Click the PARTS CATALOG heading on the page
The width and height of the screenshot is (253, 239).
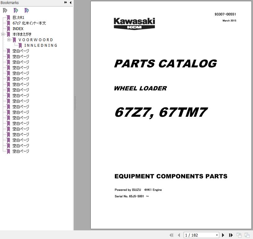point(166,63)
